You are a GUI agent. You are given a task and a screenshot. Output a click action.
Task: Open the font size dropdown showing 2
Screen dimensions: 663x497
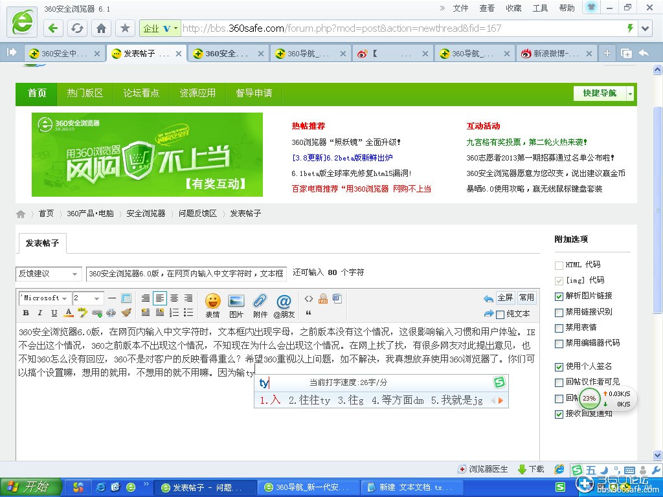point(87,298)
